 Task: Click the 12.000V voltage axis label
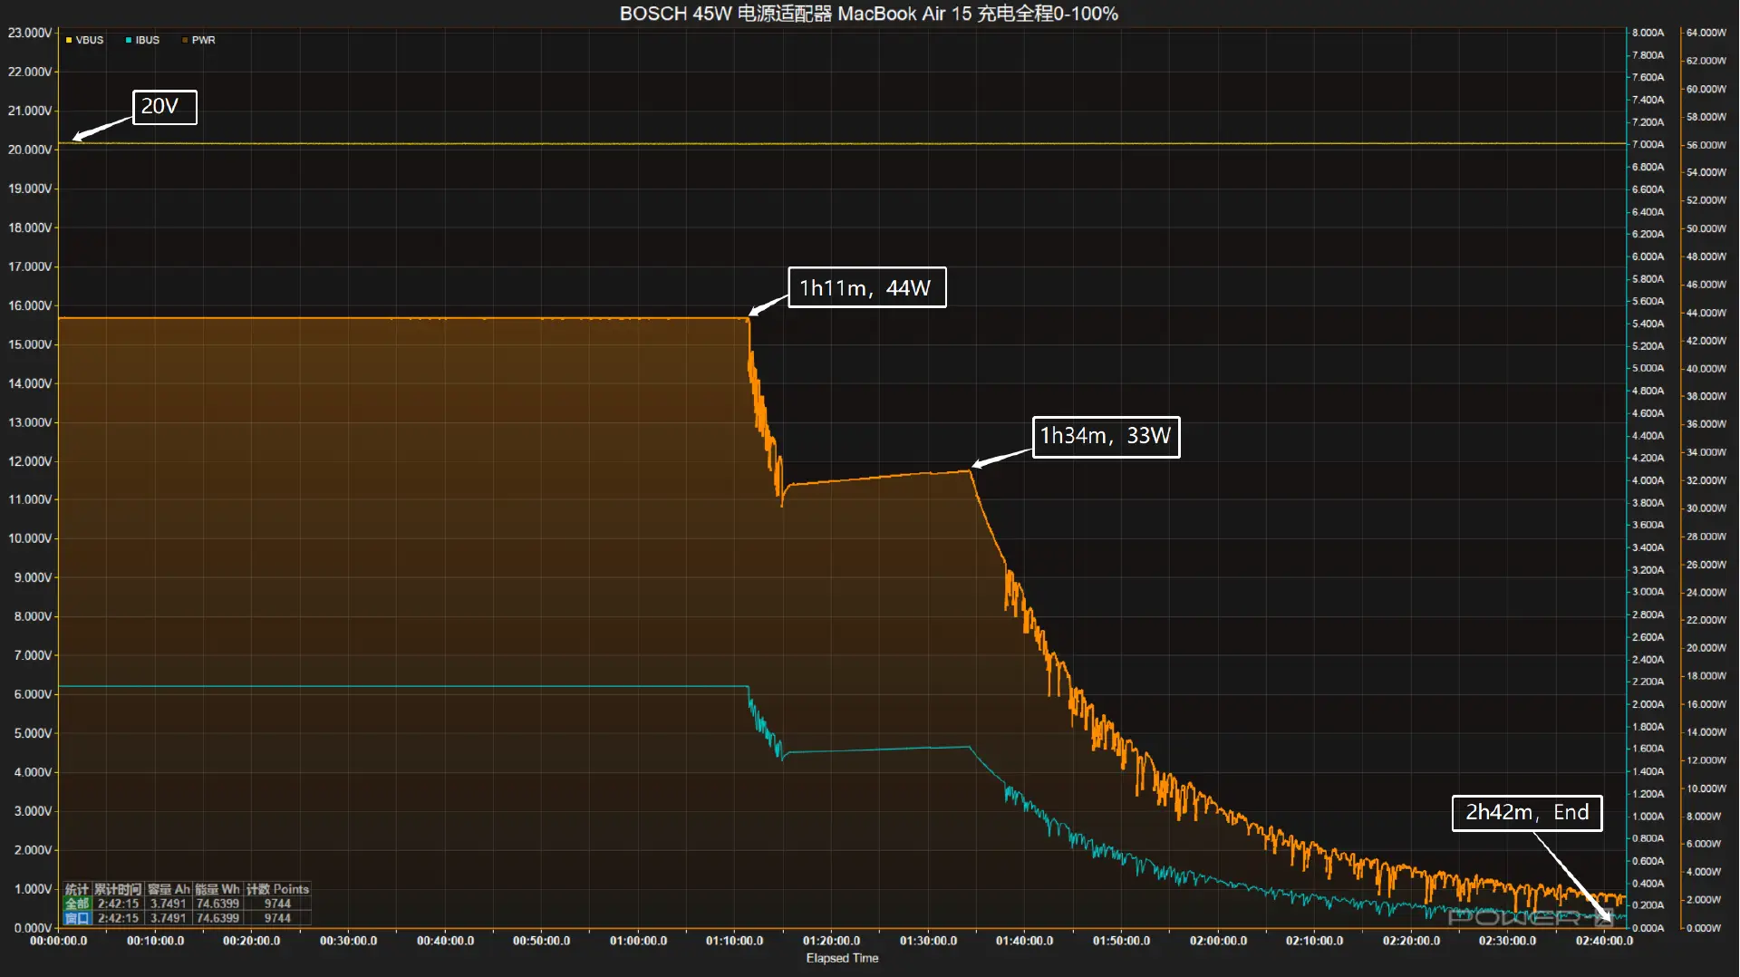point(30,461)
